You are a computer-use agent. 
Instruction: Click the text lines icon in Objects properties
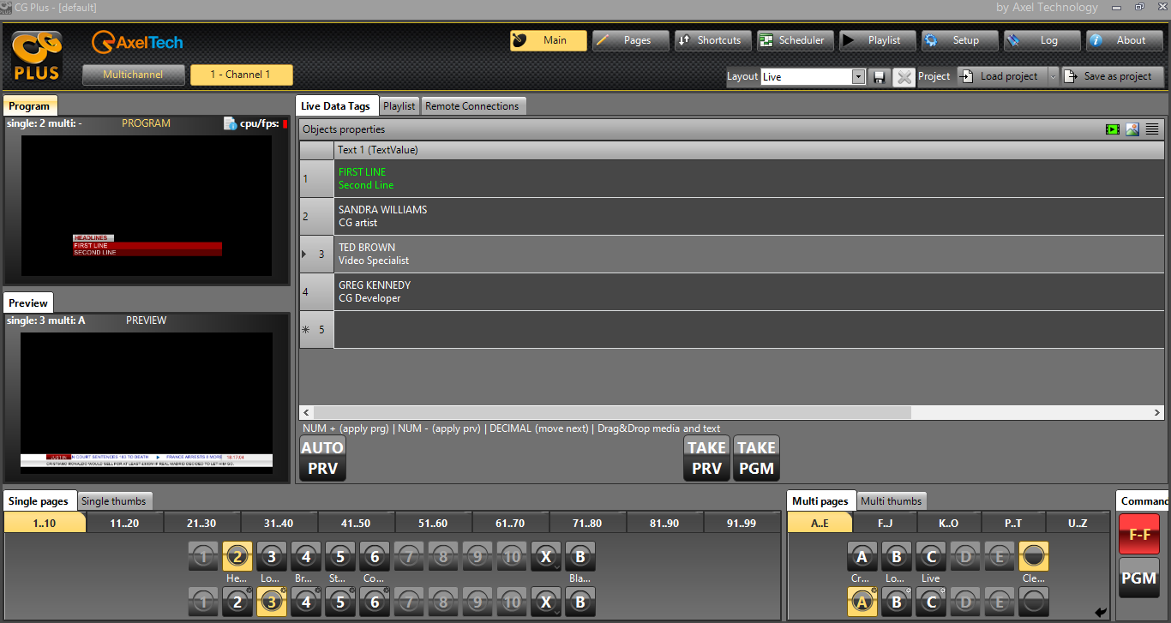coord(1152,129)
